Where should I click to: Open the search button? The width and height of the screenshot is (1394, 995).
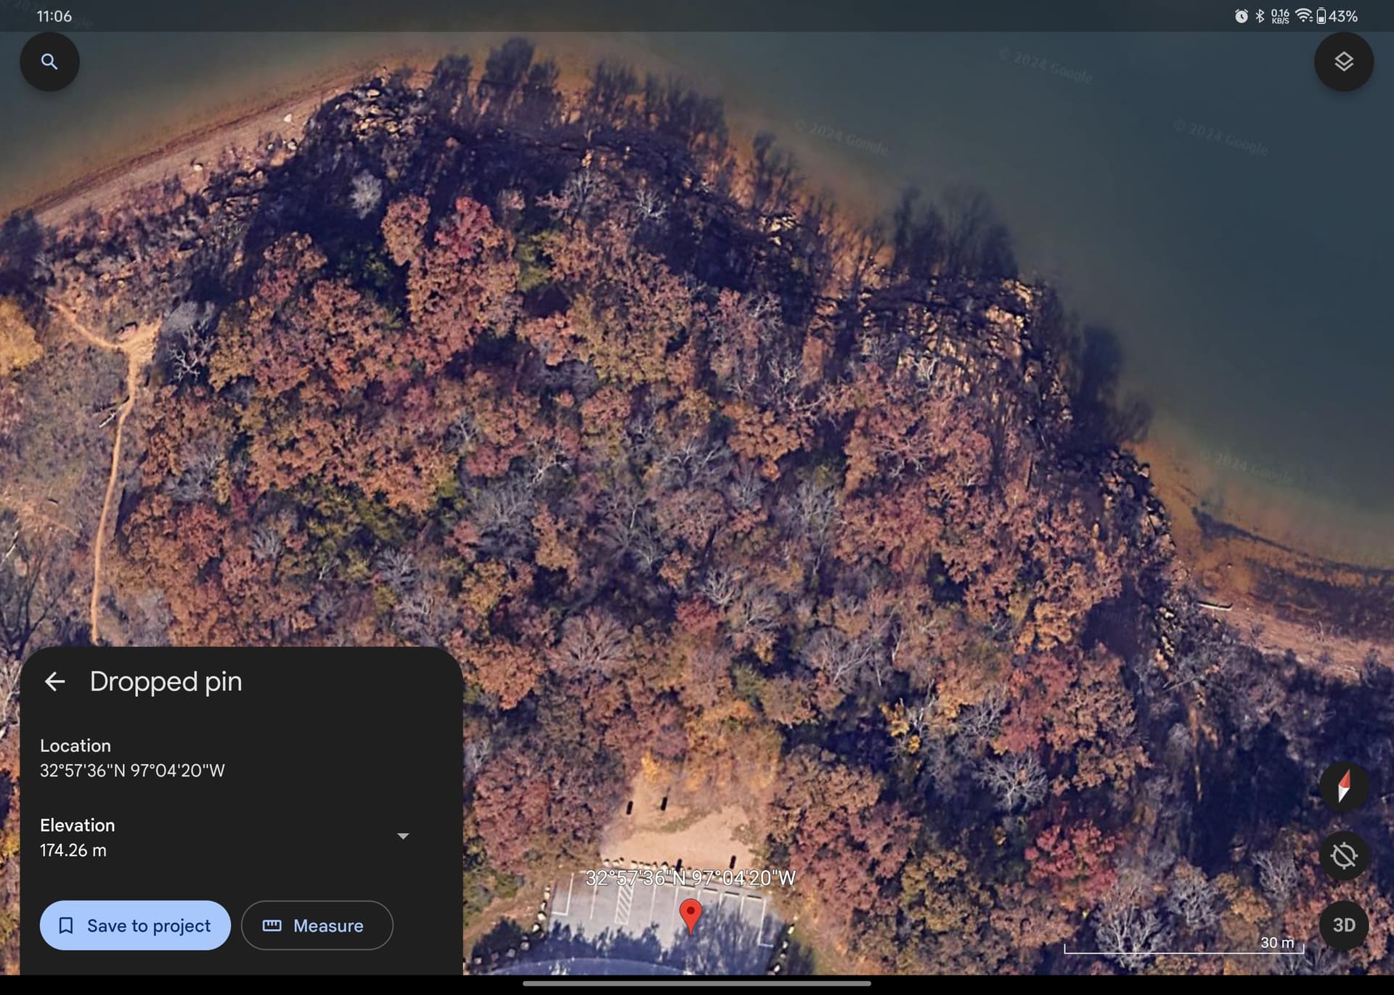(x=49, y=62)
